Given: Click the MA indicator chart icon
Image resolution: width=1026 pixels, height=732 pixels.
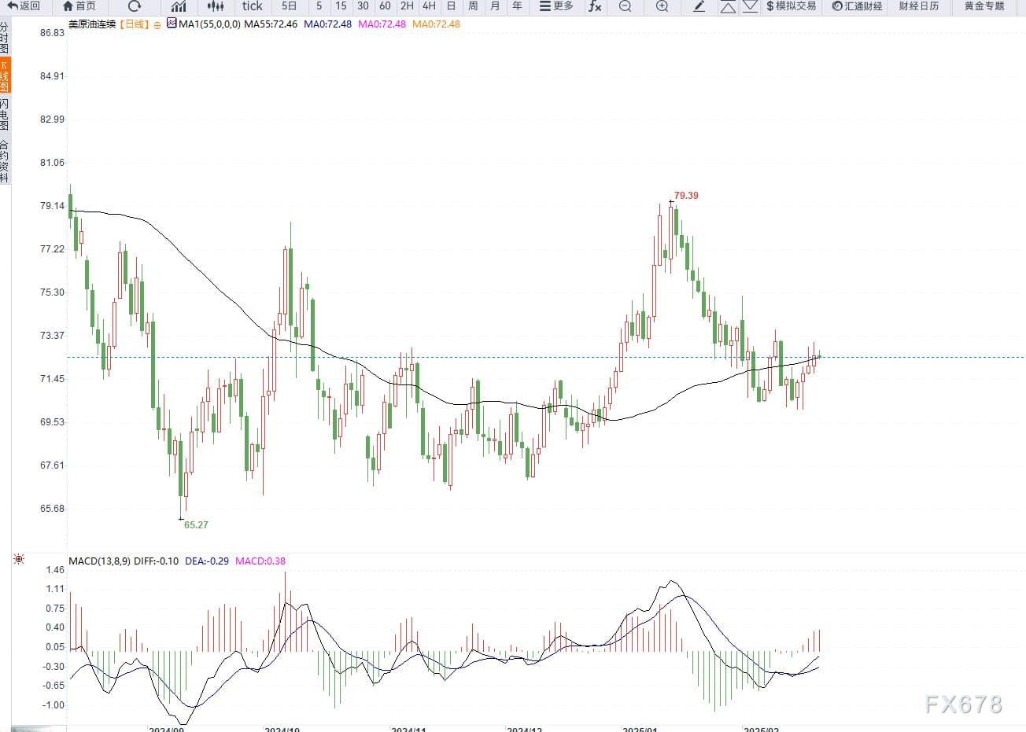Looking at the screenshot, I should coord(172,24).
